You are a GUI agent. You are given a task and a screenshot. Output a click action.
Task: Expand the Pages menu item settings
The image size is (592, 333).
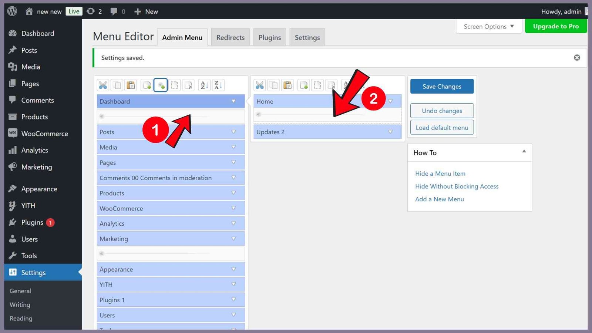coord(233,162)
